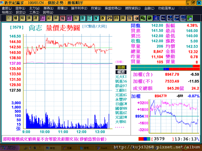Click the purple 綜 toolbar icon
Image resolution: width=202 pixels, height=151 pixels.
(69, 18)
